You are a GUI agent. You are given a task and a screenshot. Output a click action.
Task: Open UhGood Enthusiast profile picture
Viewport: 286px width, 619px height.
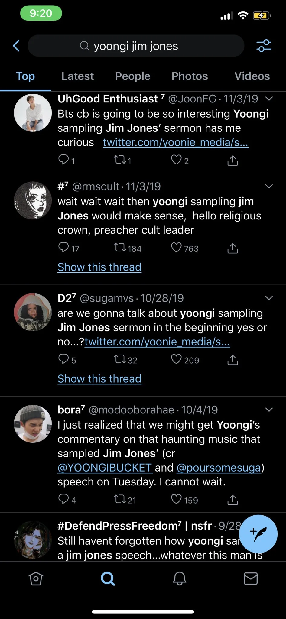tap(33, 113)
